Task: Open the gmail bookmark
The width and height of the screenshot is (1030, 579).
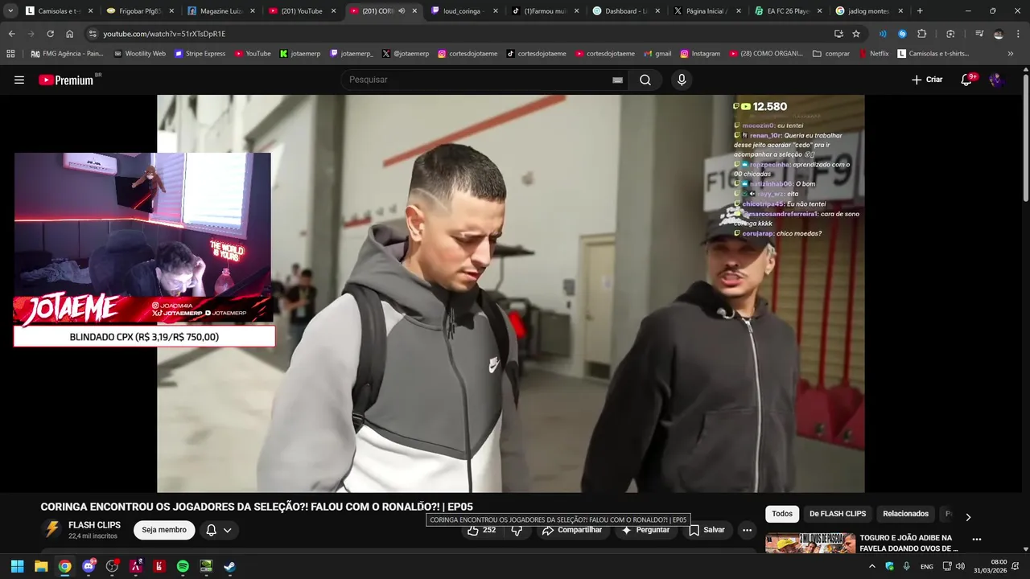Action: [657, 54]
